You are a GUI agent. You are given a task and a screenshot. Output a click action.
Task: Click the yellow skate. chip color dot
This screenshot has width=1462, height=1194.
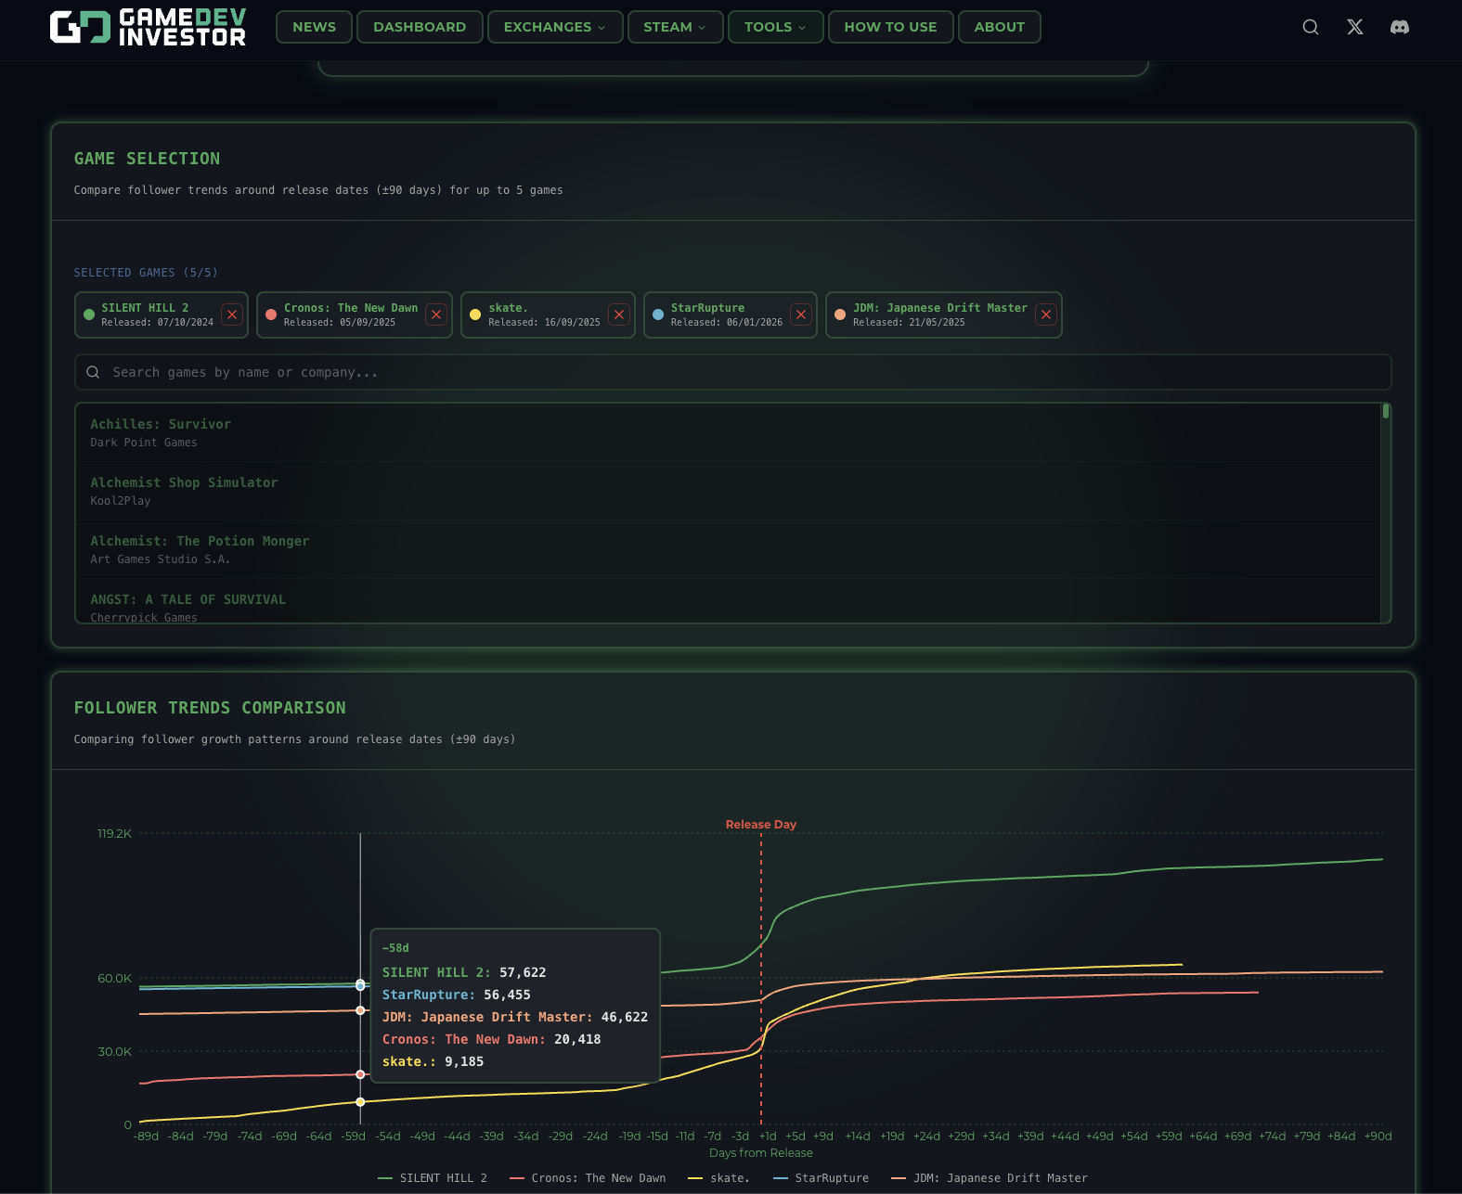pyautogui.click(x=475, y=315)
